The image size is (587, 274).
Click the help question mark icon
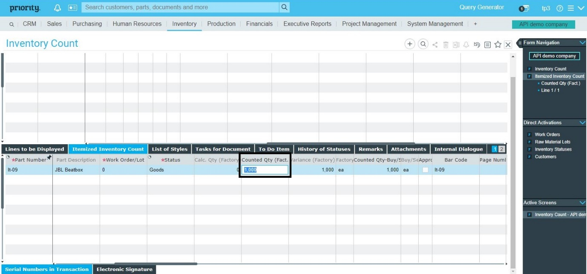coord(560,8)
